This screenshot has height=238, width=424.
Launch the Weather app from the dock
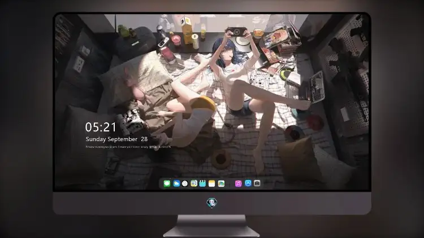click(176, 184)
